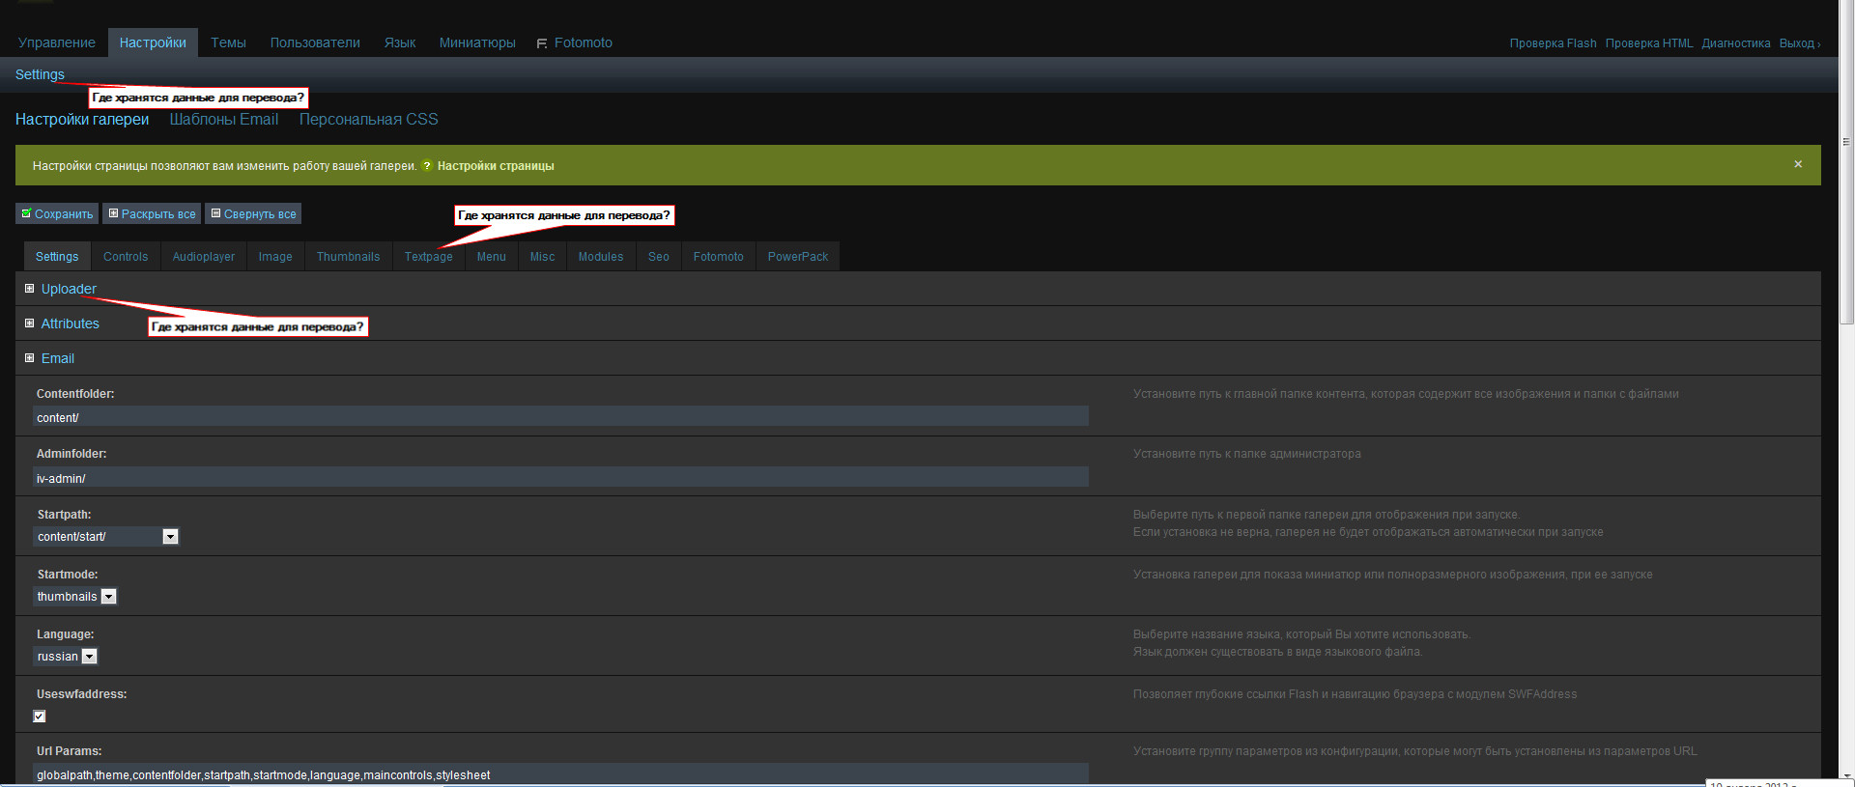Open the Миниатюры menu item
The height and width of the screenshot is (787, 1855).
(x=477, y=42)
